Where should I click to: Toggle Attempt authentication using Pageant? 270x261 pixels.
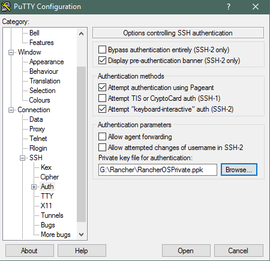coord(102,88)
